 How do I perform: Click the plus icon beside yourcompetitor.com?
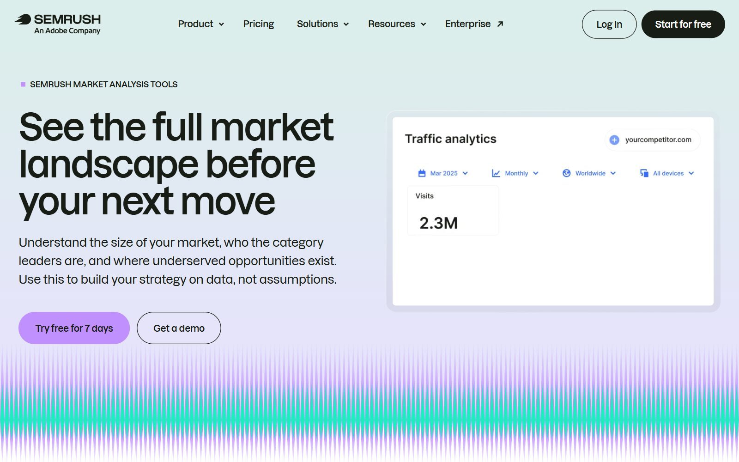tap(614, 140)
